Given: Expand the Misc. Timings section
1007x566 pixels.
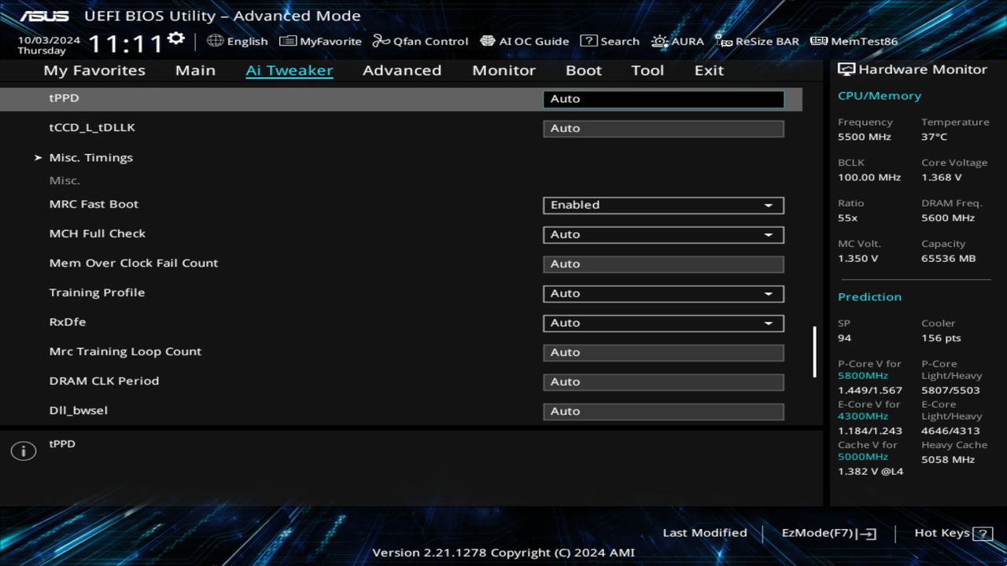Looking at the screenshot, I should coord(90,157).
